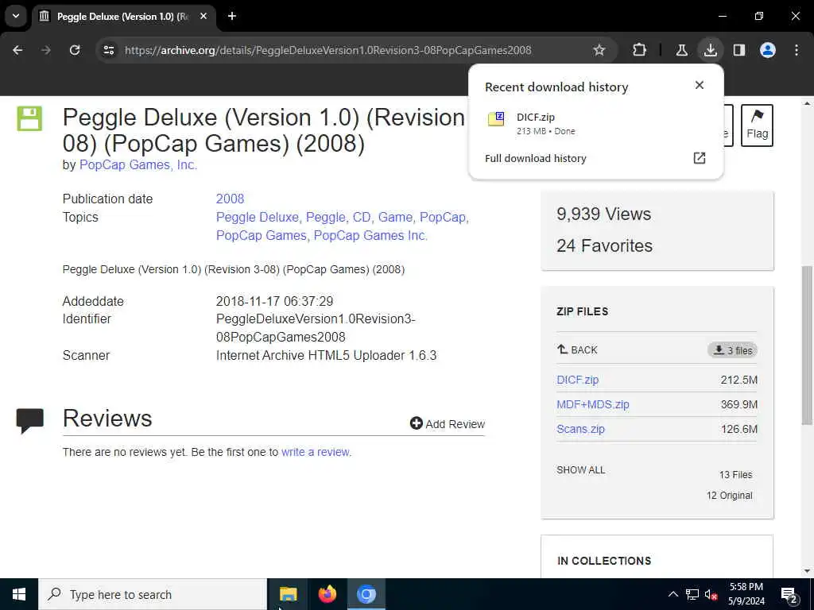Open the Windows Start menu
This screenshot has height=610, width=814.
click(x=19, y=594)
